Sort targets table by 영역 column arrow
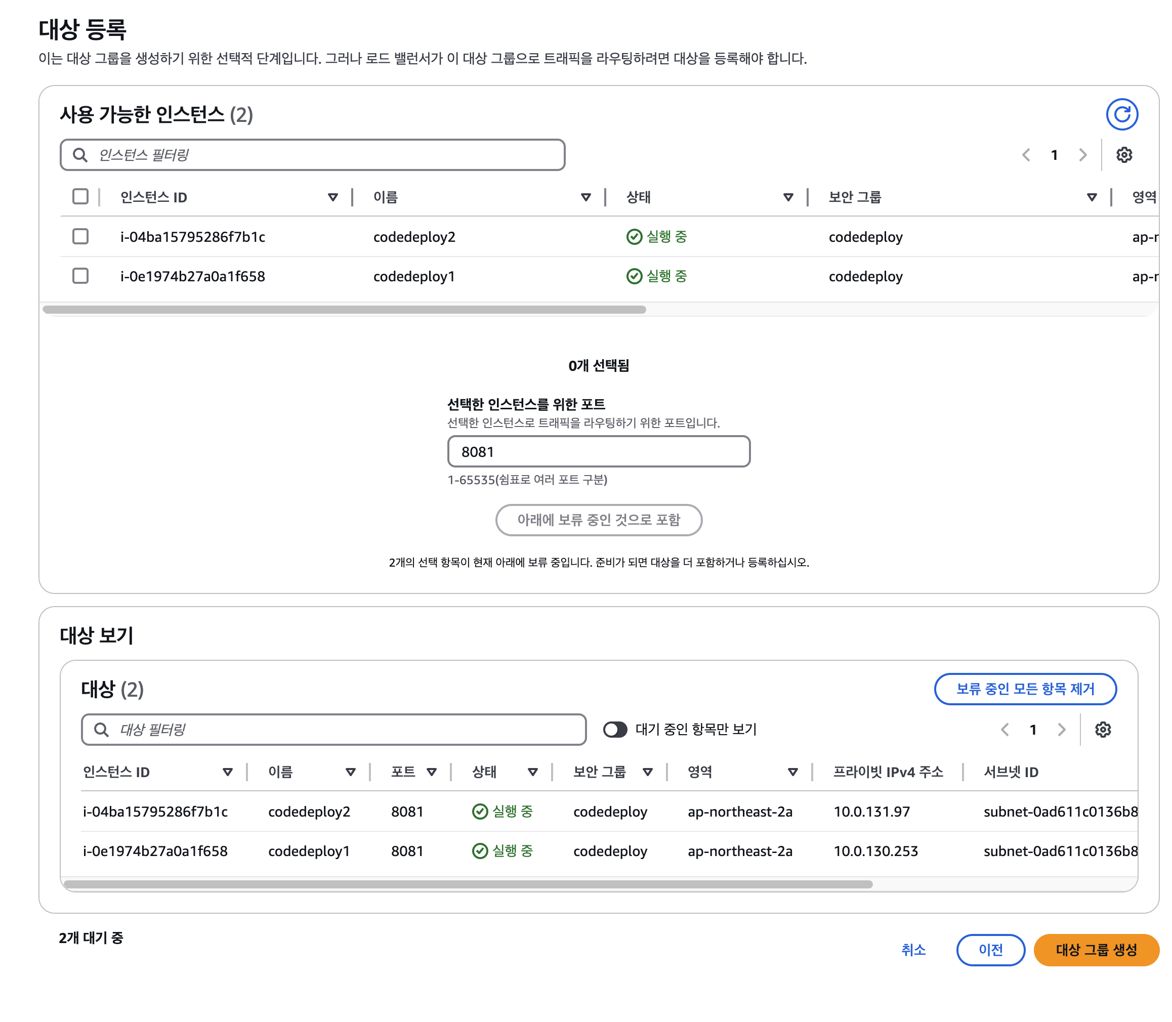This screenshot has height=1022, width=1172. (792, 772)
